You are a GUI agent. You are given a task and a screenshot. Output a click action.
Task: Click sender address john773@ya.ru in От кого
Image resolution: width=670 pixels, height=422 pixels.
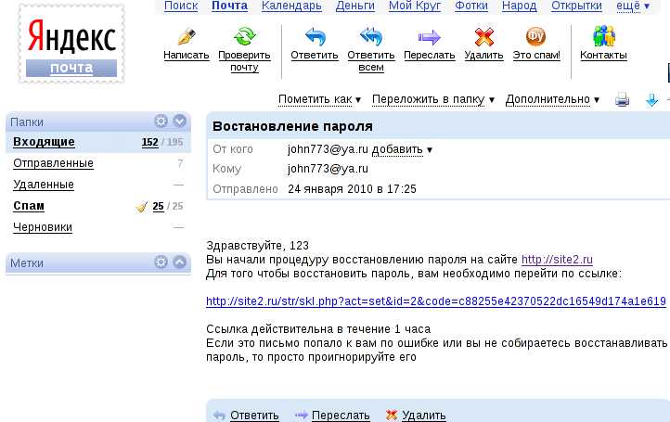(x=328, y=149)
